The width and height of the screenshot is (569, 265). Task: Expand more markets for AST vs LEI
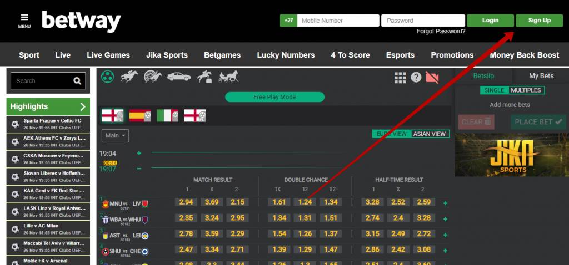(x=445, y=235)
